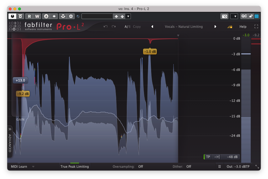Toggle the orange output level lock icon
This screenshot has height=179, width=268.
coord(230,27)
